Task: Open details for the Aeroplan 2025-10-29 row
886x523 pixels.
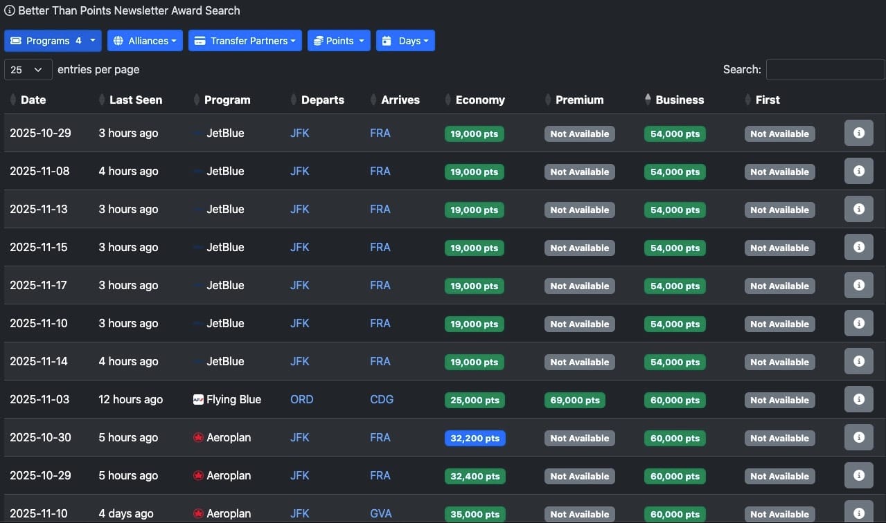Action: pyautogui.click(x=858, y=475)
